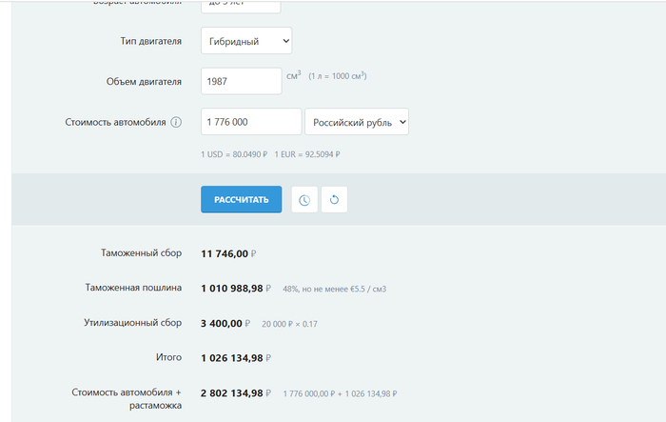Focus the engine volume field containing 1987
This screenshot has height=422, width=666.
pos(241,81)
